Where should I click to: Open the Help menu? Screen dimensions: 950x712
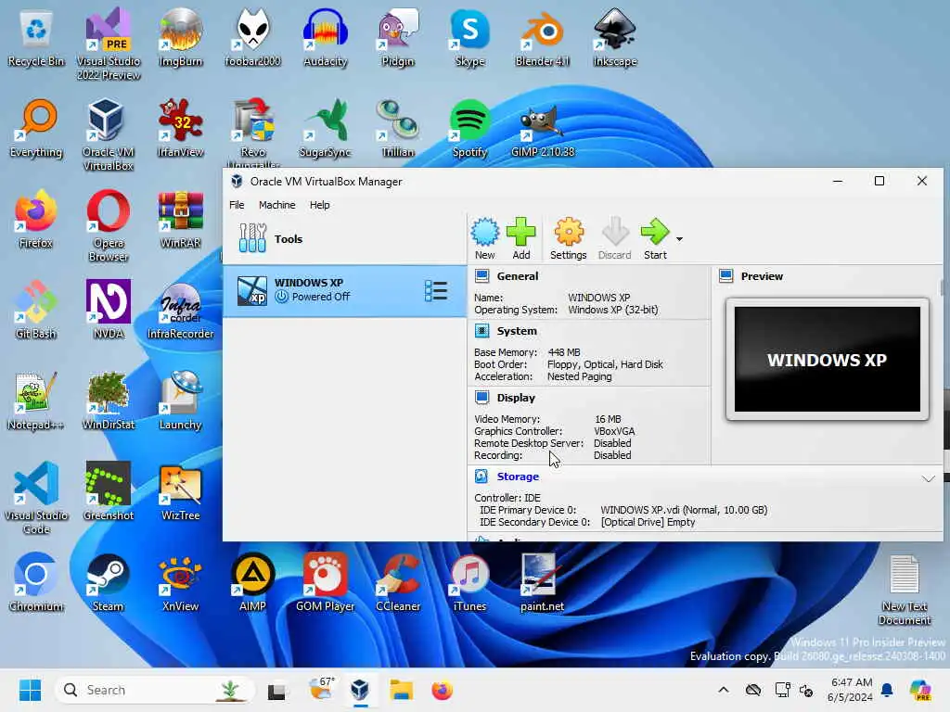[x=319, y=205]
